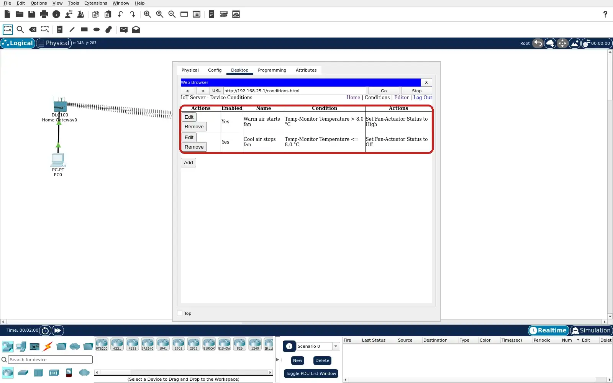Click Edit for Warm air starts fan

pyautogui.click(x=189, y=117)
